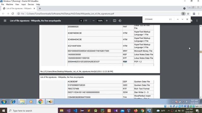Open Windows Media Player in guest taskbar
The height and width of the screenshot is (113, 202).
coord(31,102)
